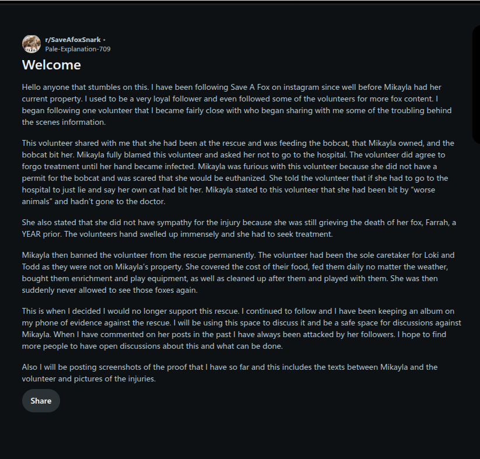Select the Welcome post title
The height and width of the screenshot is (459, 480).
tap(51, 65)
